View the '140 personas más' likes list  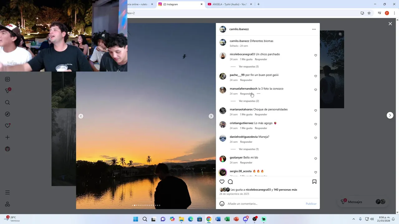coord(285,190)
